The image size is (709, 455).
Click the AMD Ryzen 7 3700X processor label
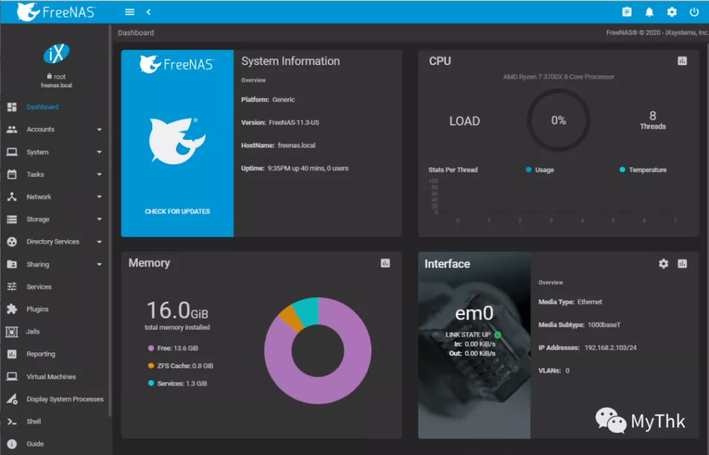pyautogui.click(x=559, y=77)
